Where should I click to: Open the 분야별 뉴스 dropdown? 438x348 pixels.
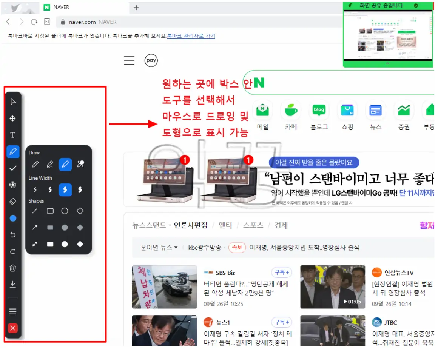click(x=157, y=247)
